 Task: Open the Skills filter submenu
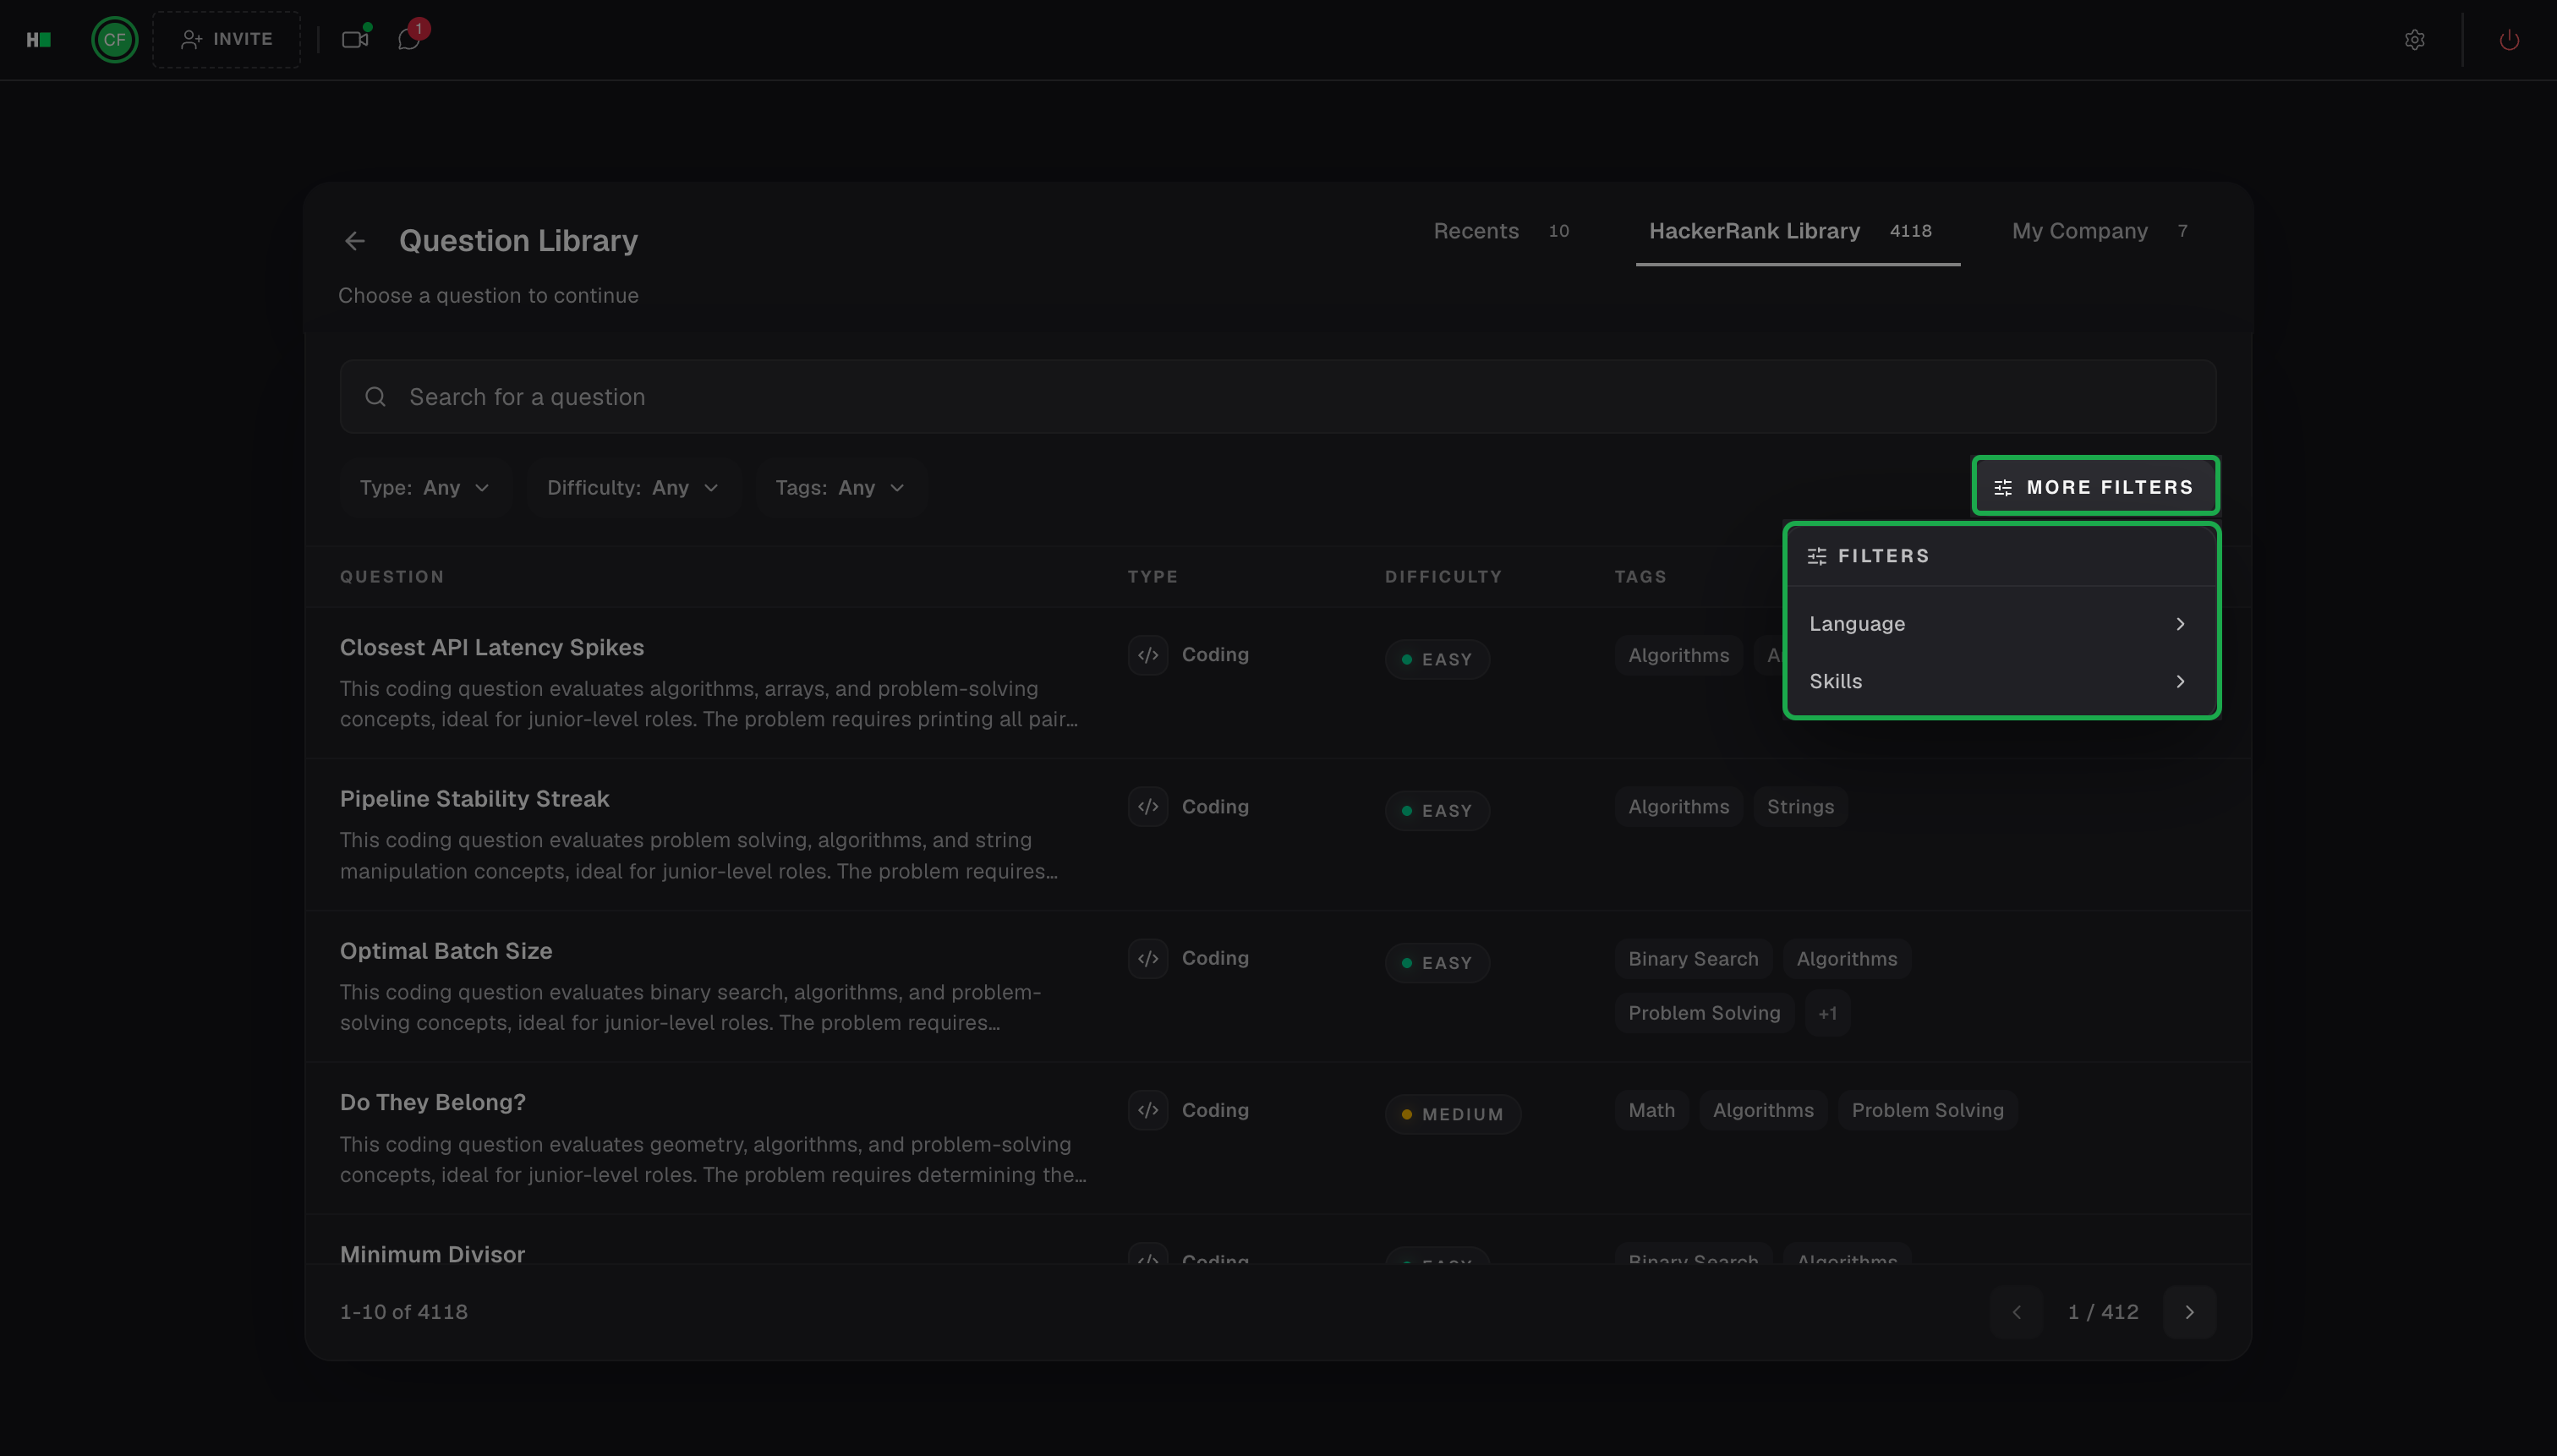point(1999,681)
